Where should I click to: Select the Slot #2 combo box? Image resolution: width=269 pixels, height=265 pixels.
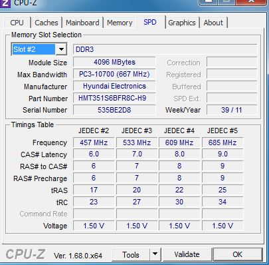point(39,49)
